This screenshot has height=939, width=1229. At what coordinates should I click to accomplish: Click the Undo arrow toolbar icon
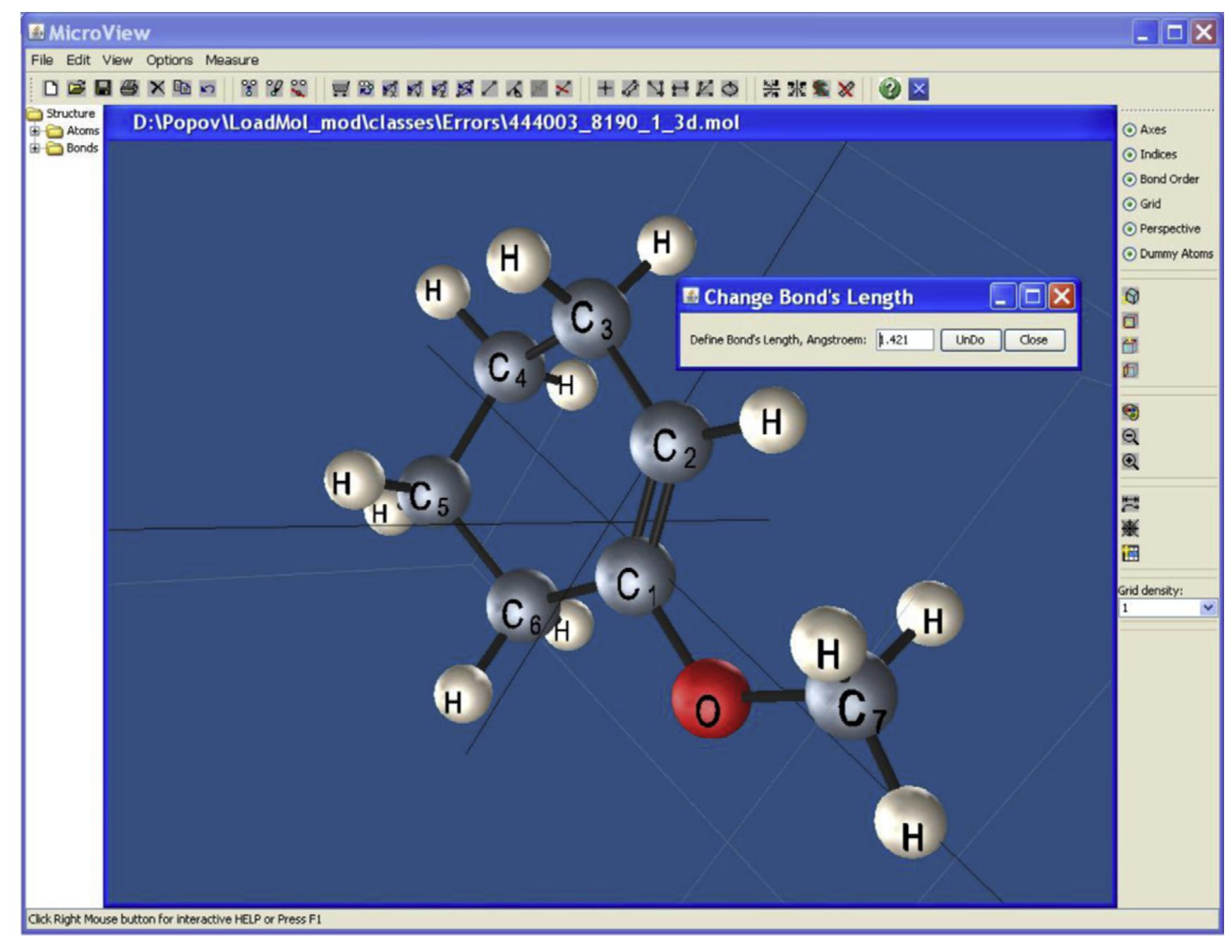207,88
